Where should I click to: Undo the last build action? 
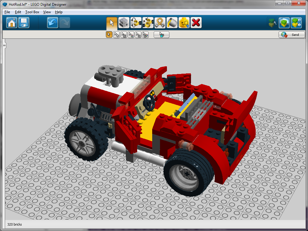pyautogui.click(x=52, y=22)
